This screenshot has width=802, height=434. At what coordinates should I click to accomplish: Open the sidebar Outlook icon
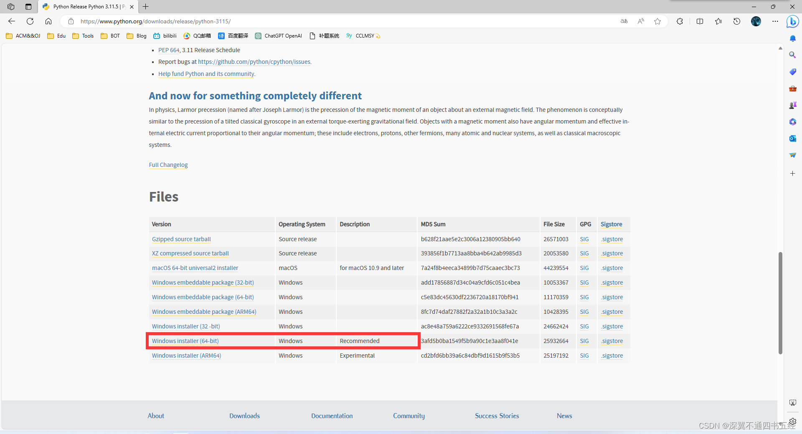(792, 139)
